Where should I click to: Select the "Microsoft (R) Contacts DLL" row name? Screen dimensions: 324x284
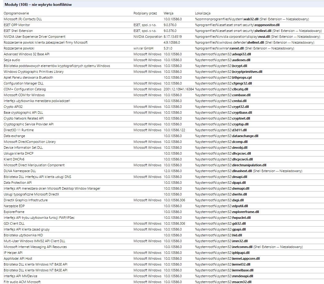[23, 19]
